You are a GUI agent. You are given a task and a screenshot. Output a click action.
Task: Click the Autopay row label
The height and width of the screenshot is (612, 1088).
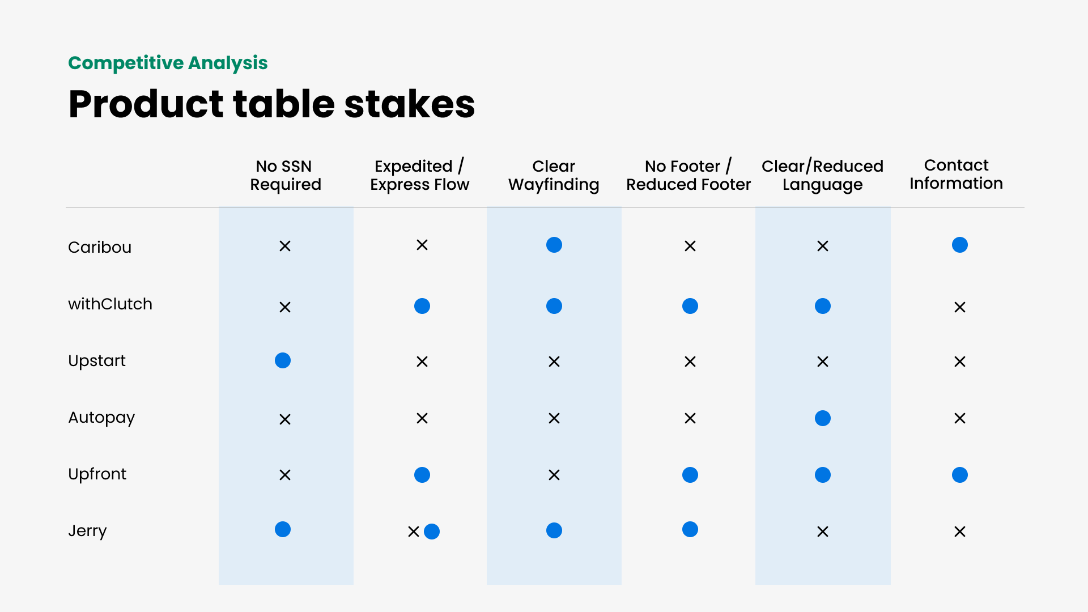[x=101, y=418]
